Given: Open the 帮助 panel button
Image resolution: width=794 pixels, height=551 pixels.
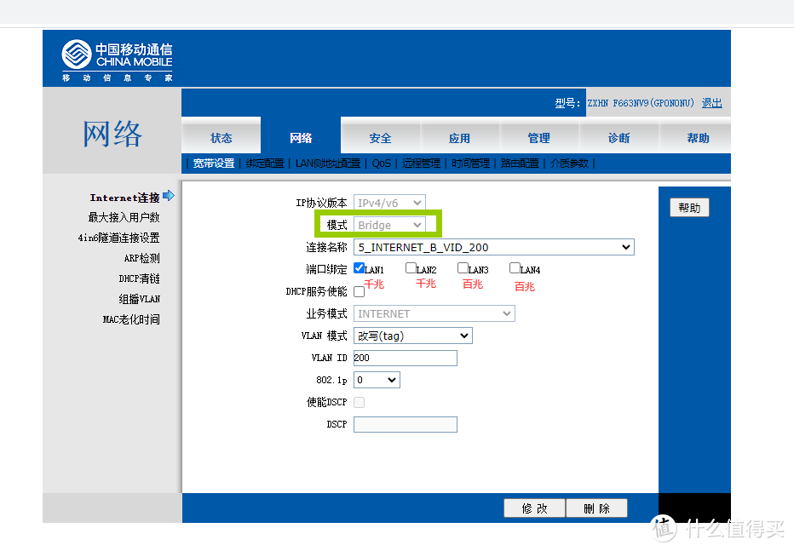Looking at the screenshot, I should 689,207.
